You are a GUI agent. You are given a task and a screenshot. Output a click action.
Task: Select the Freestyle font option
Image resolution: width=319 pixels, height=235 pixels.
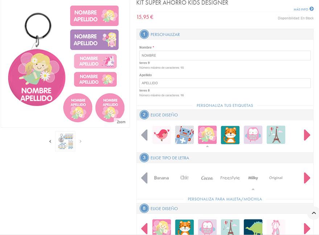coord(230,178)
